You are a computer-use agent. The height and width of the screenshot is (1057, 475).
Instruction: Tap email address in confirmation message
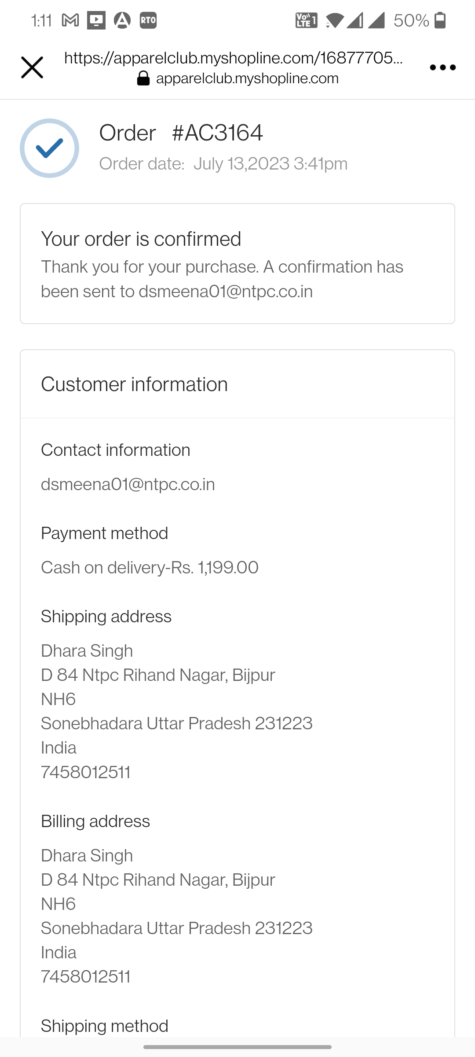226,292
